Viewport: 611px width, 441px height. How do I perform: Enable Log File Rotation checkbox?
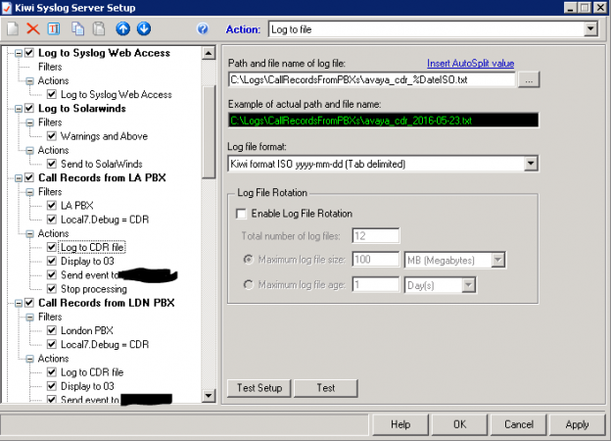[x=242, y=214]
